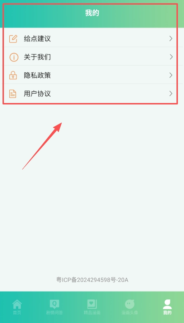Tap the padlock icon beside 隐私政策
184x323 pixels.
[13, 75]
